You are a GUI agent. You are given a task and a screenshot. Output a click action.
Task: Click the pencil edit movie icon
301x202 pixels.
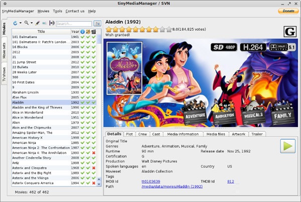point(38,23)
